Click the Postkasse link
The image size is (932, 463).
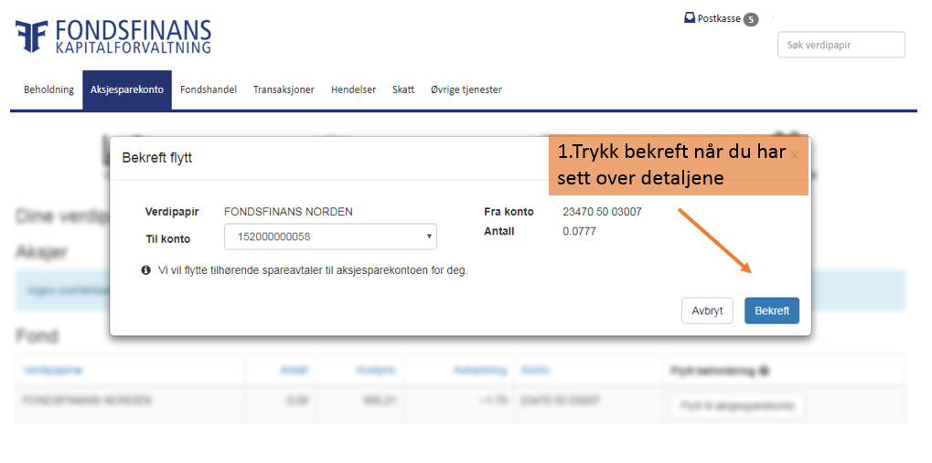(x=719, y=18)
